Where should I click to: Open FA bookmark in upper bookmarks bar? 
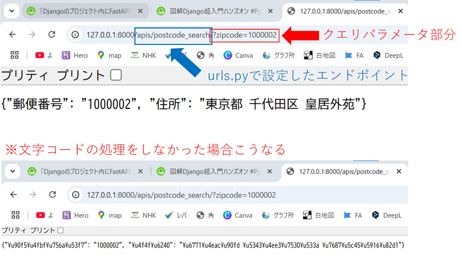pyautogui.click(x=354, y=55)
